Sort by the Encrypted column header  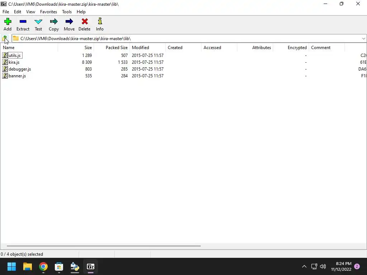point(291,48)
